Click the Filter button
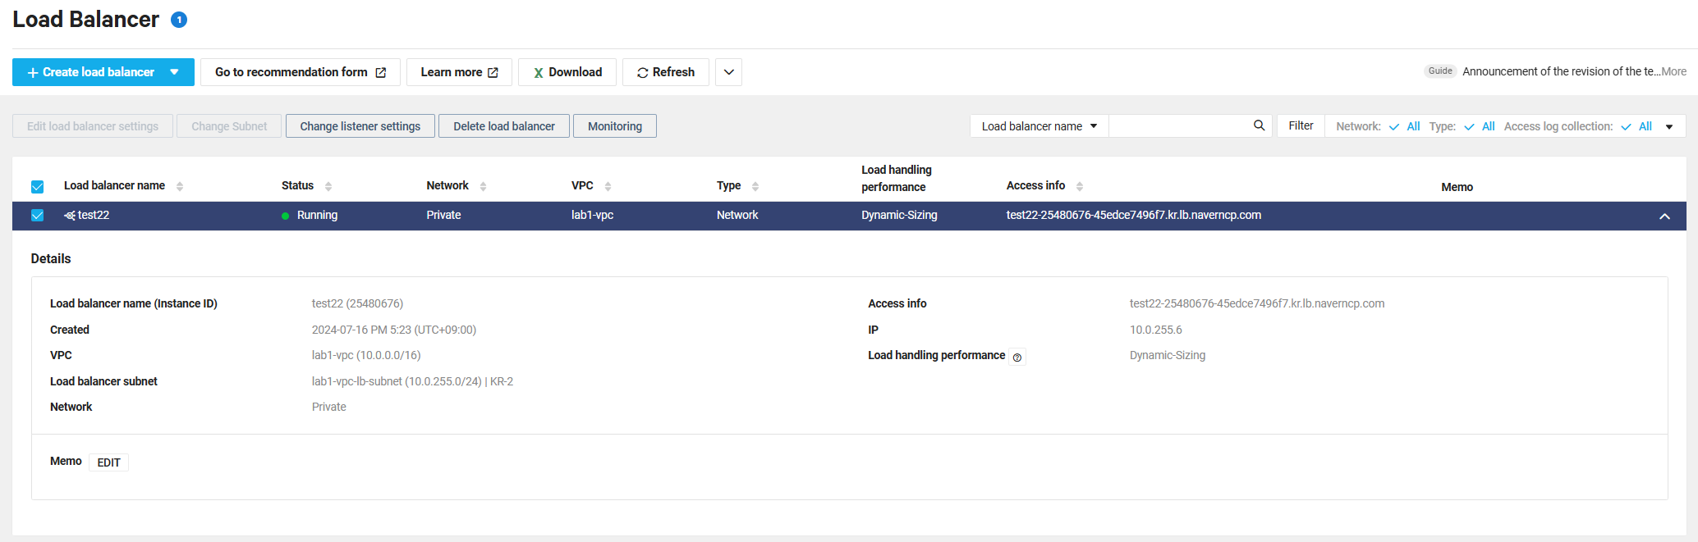1698x542 pixels. 1301,125
